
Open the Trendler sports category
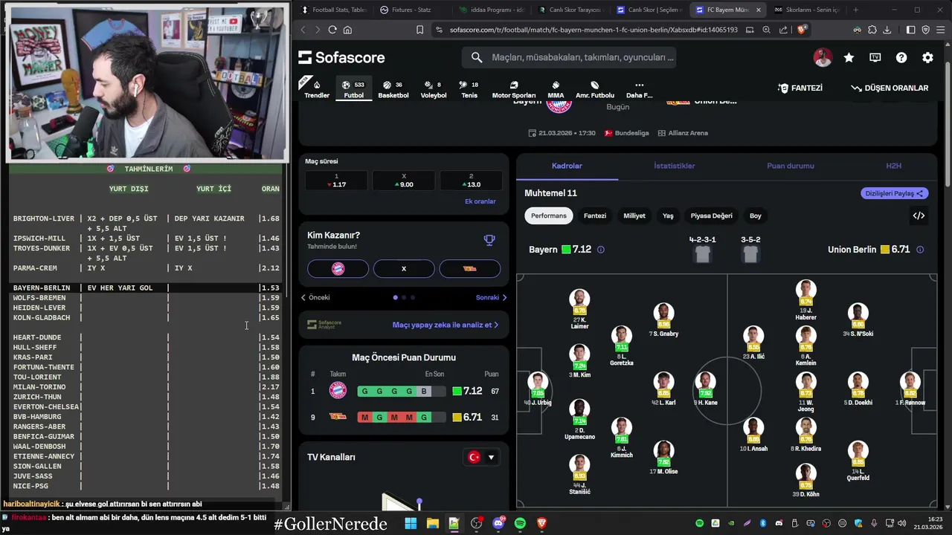(x=317, y=89)
